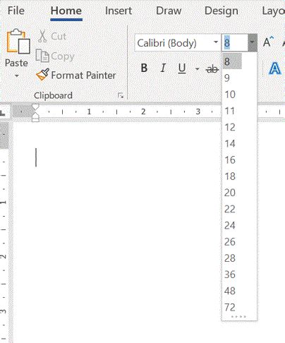Viewport: 285px width, 343px height.
Task: Click in the document body at cursor
Action: 36,157
